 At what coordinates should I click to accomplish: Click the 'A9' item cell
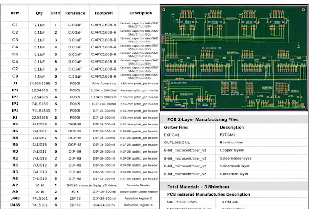coord(15,191)
